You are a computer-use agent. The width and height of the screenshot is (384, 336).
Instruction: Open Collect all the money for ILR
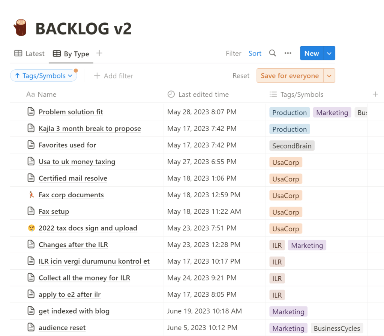click(84, 278)
